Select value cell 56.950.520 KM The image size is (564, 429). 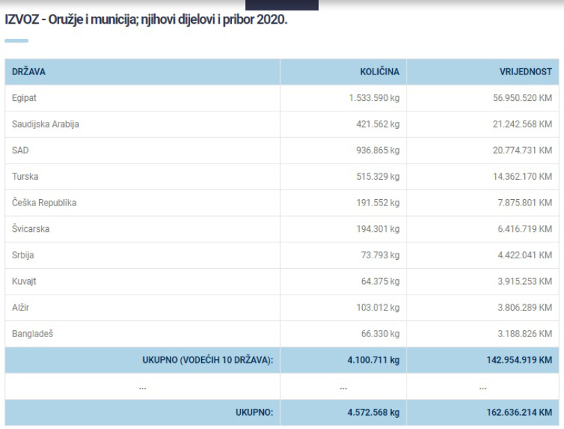483,98
